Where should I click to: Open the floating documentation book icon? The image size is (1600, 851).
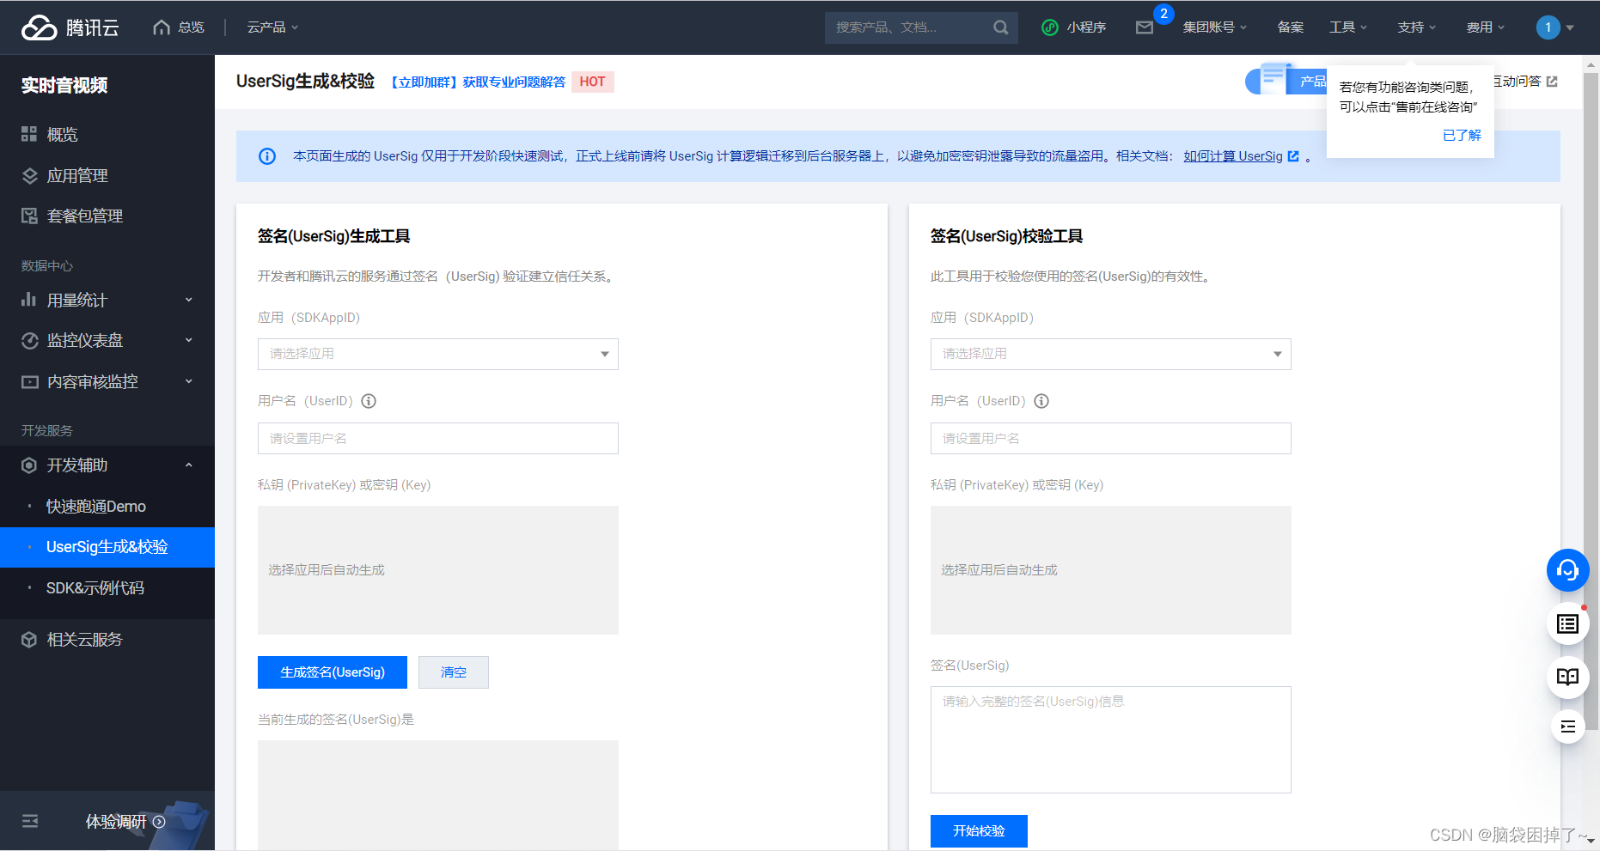1567,678
